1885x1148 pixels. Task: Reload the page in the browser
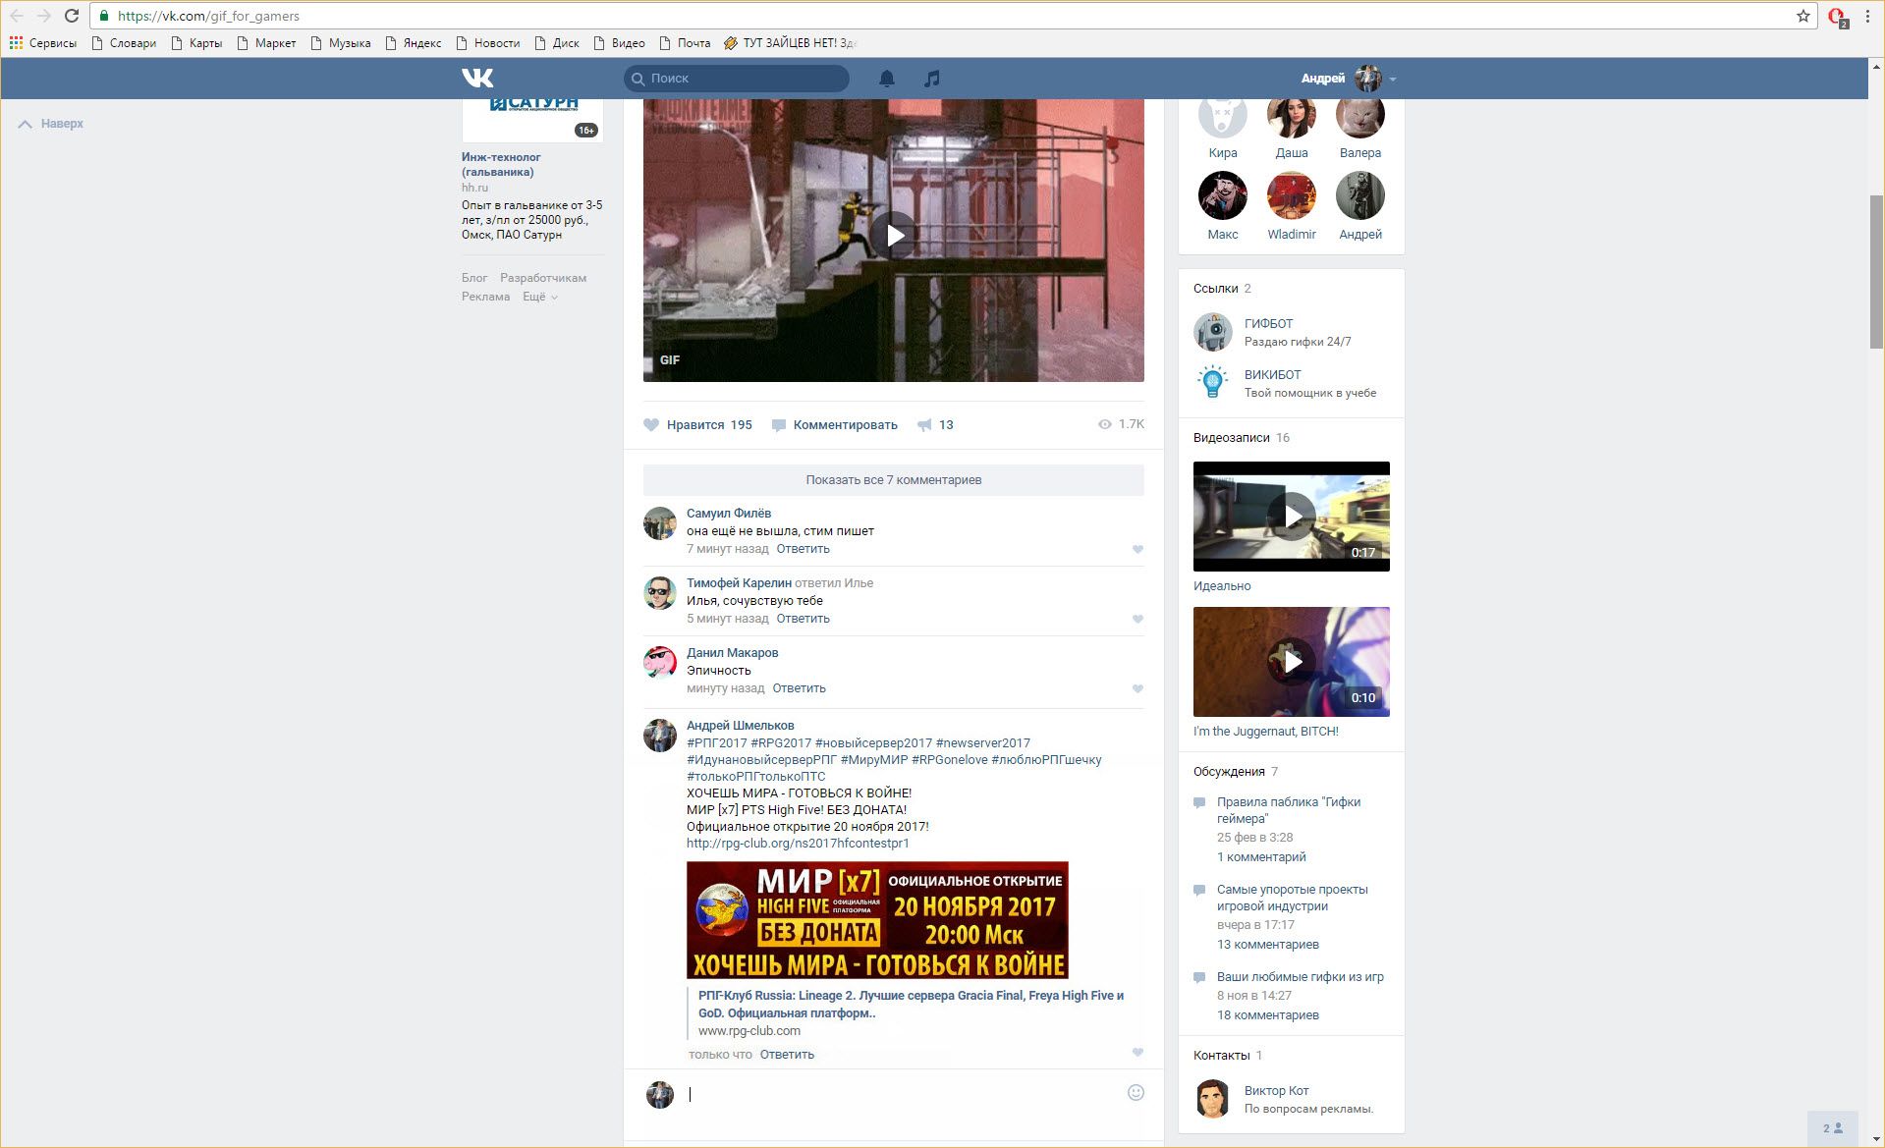point(72,16)
